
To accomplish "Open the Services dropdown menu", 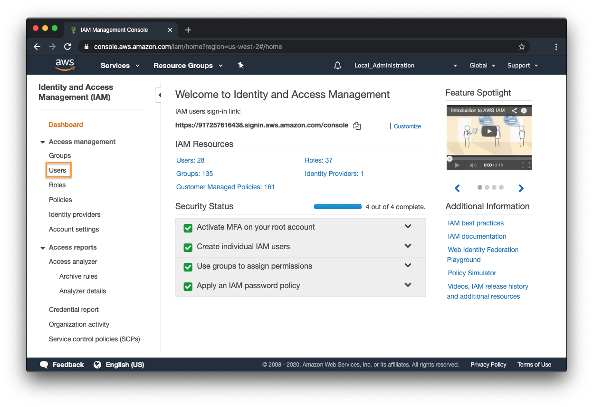I will 120,66.
